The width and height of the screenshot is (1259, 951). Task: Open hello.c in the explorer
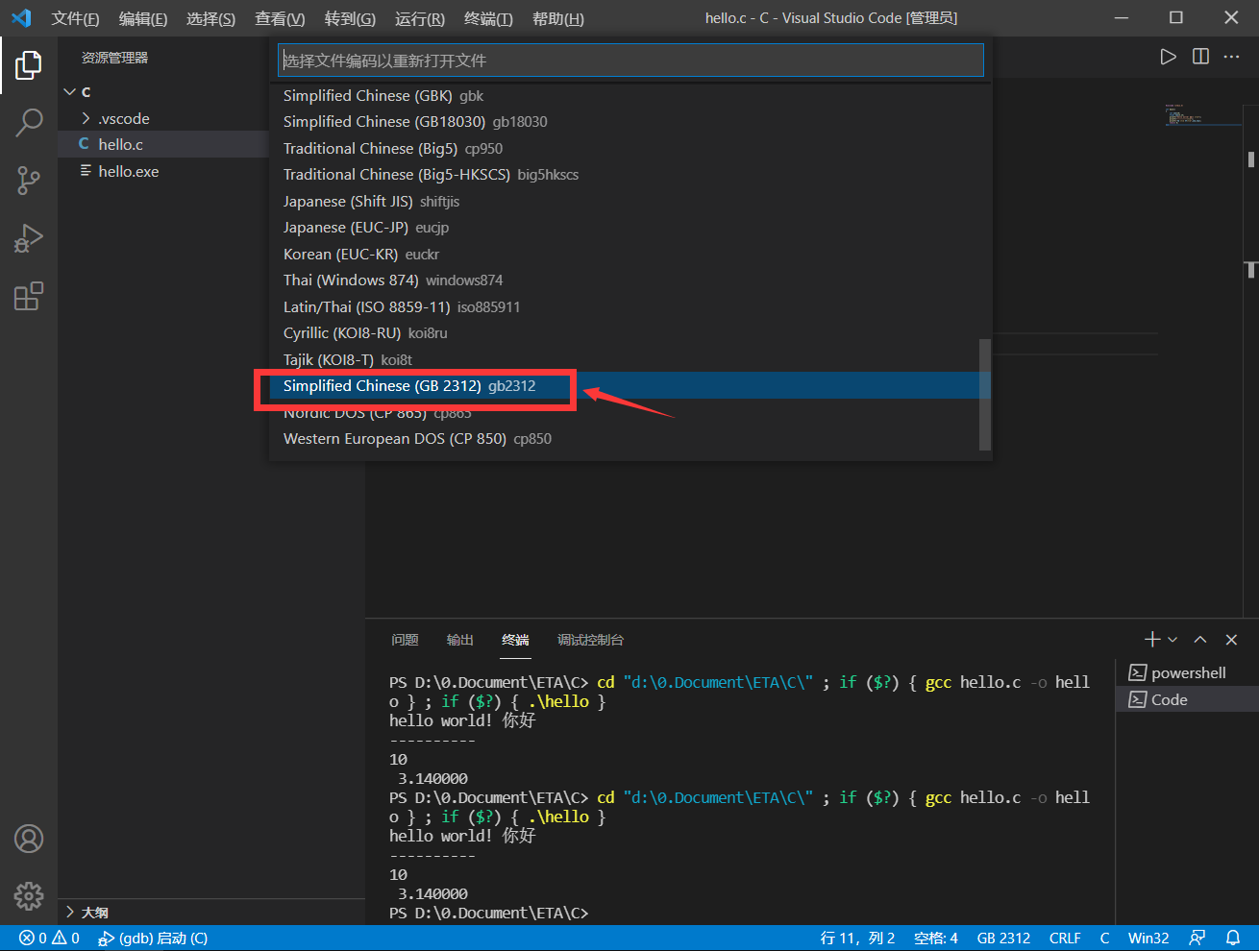coord(163,144)
